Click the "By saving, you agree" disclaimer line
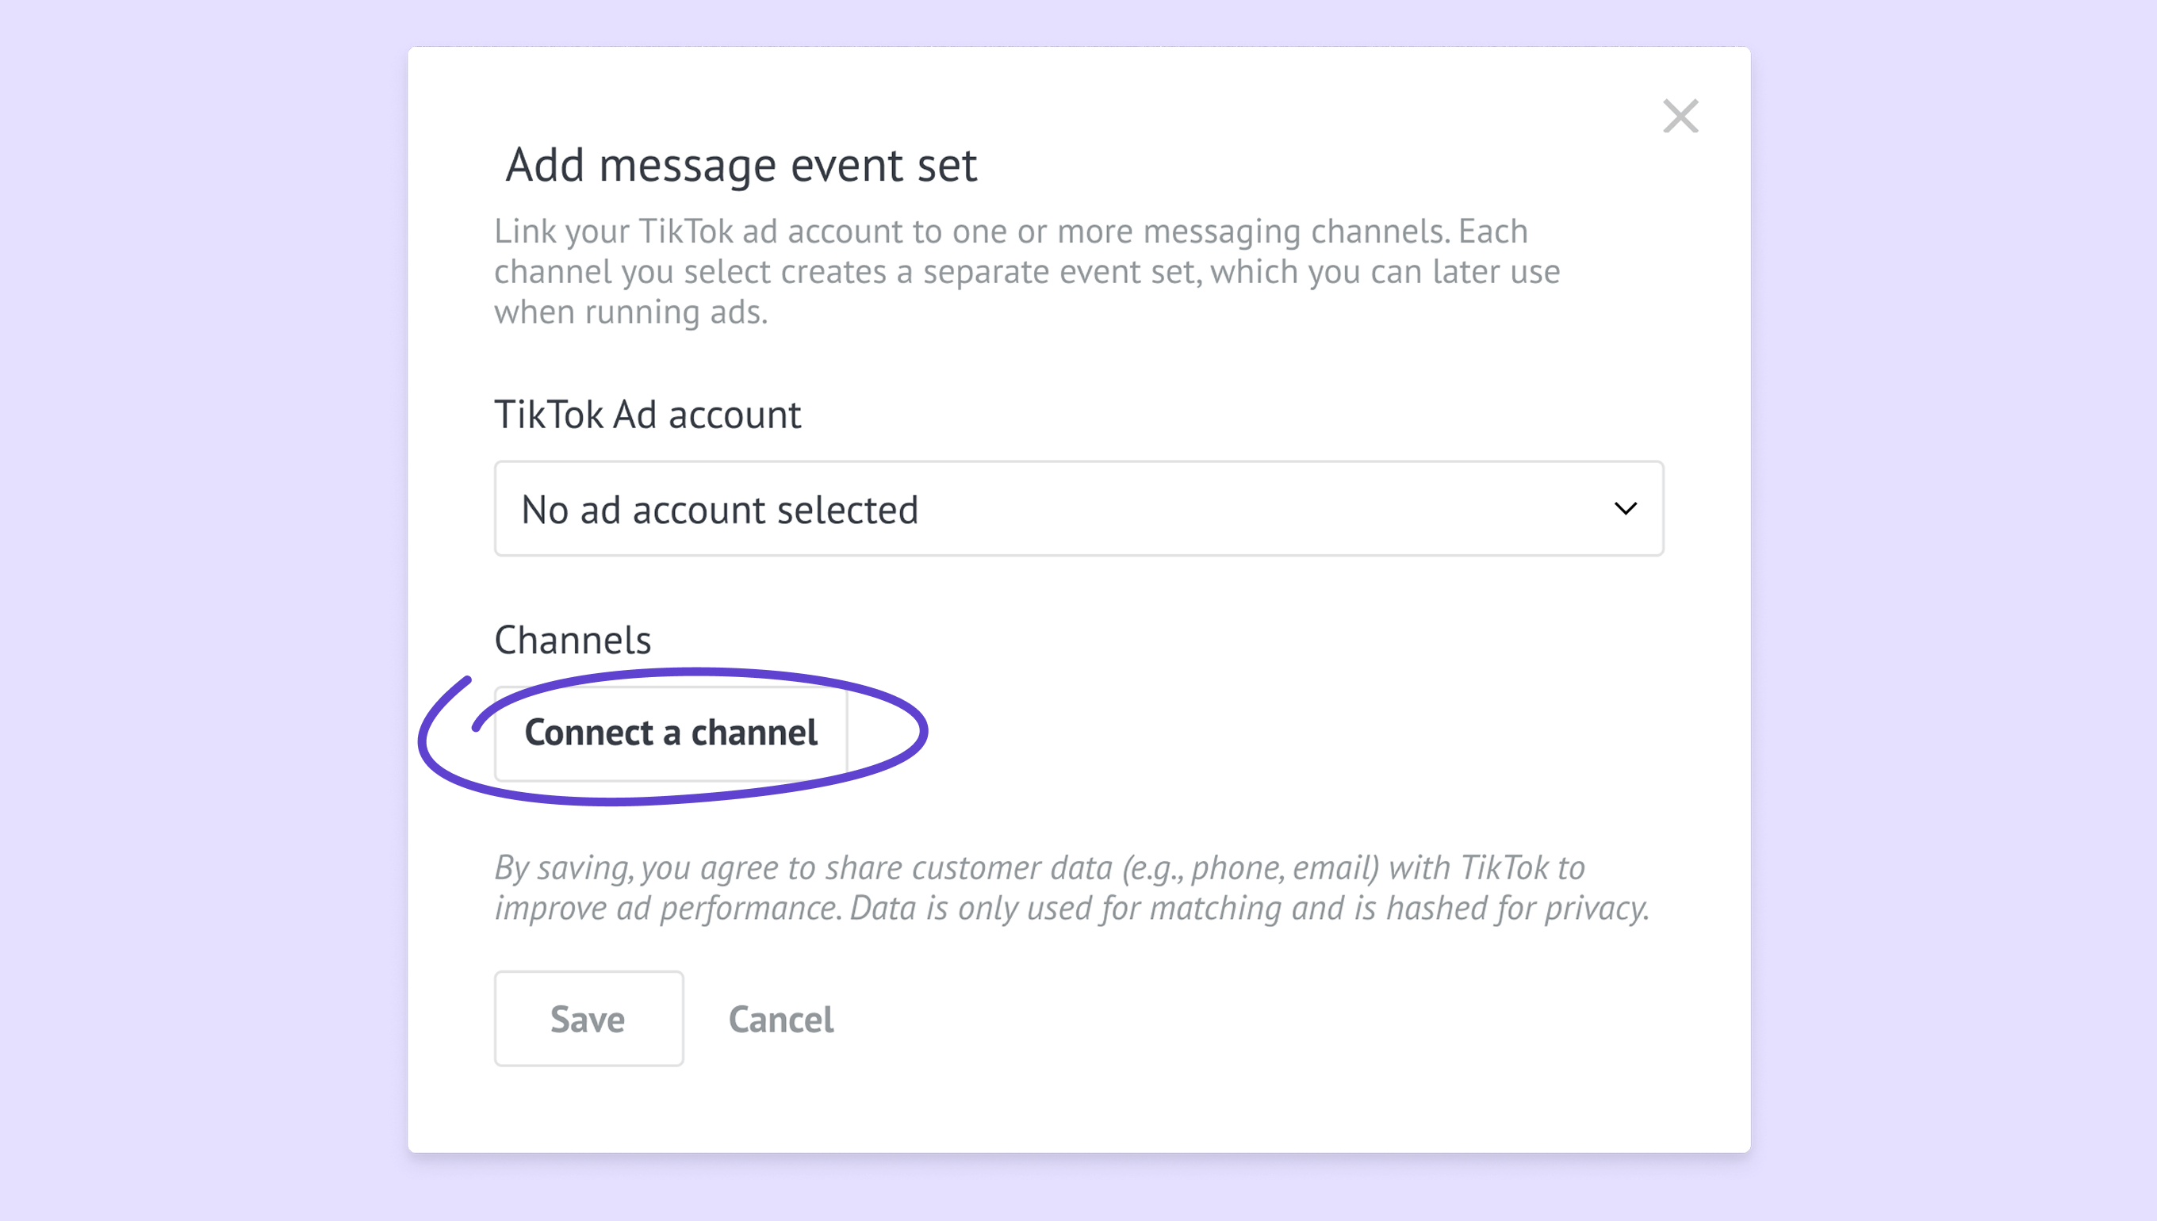The height and width of the screenshot is (1221, 2157). pos(1038,867)
